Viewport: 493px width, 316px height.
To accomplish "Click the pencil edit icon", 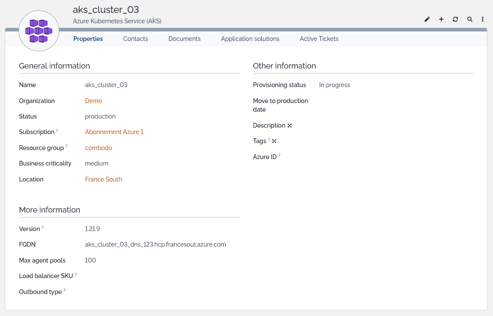I will (427, 19).
